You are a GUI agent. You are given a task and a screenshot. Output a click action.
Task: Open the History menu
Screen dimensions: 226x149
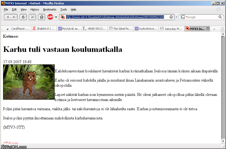coord(35,9)
